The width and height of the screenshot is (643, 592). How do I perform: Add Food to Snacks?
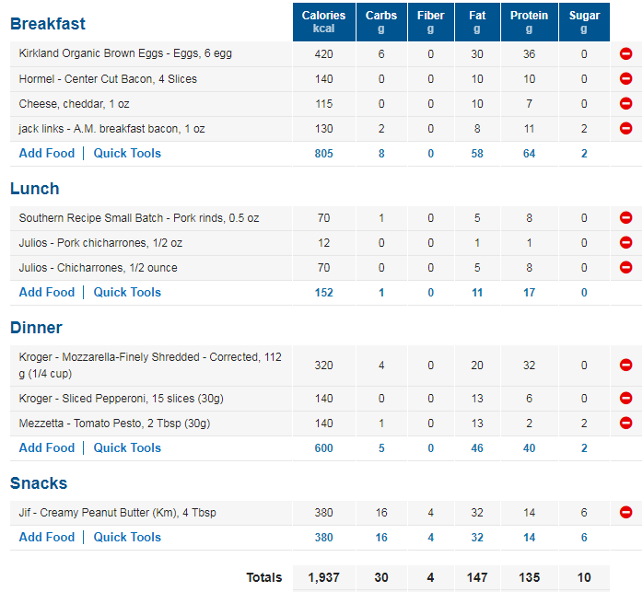(47, 537)
